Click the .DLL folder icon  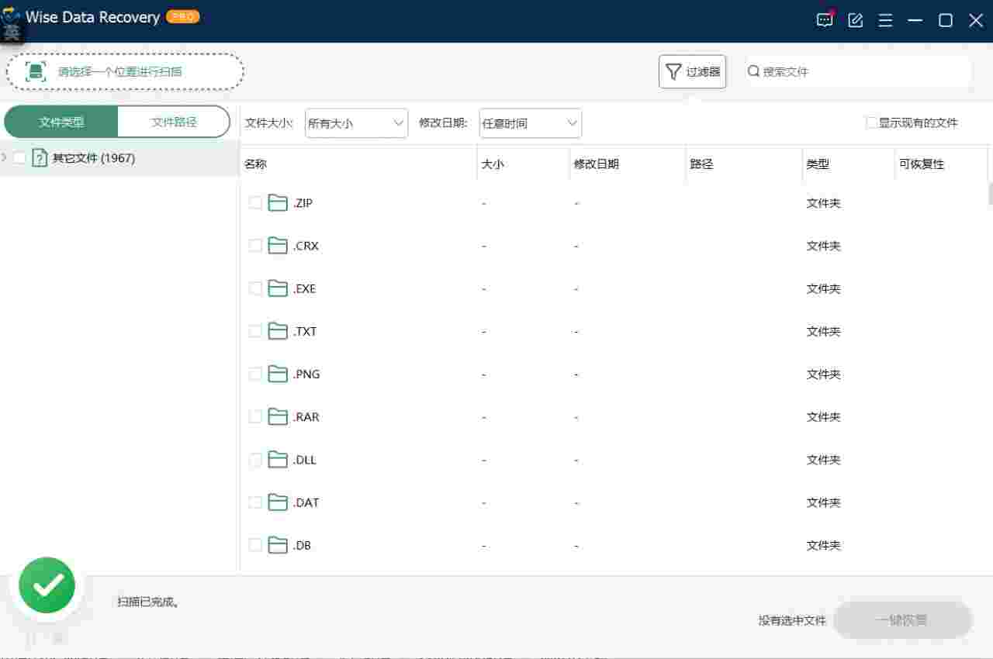278,460
